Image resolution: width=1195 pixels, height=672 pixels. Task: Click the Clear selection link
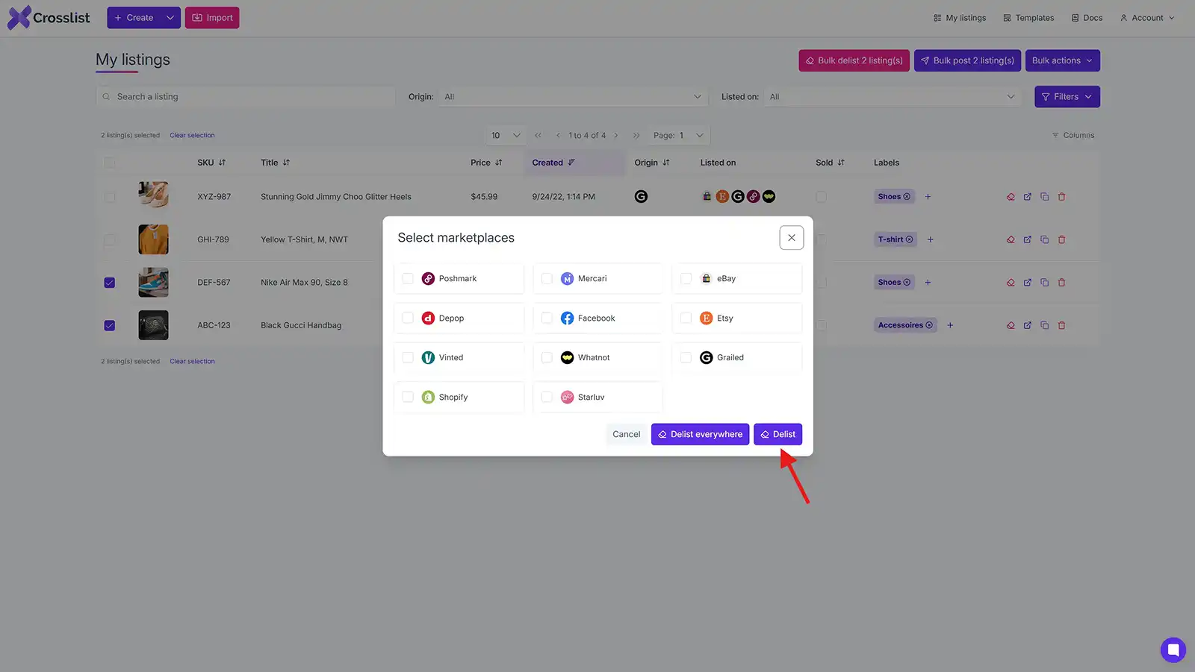point(192,135)
